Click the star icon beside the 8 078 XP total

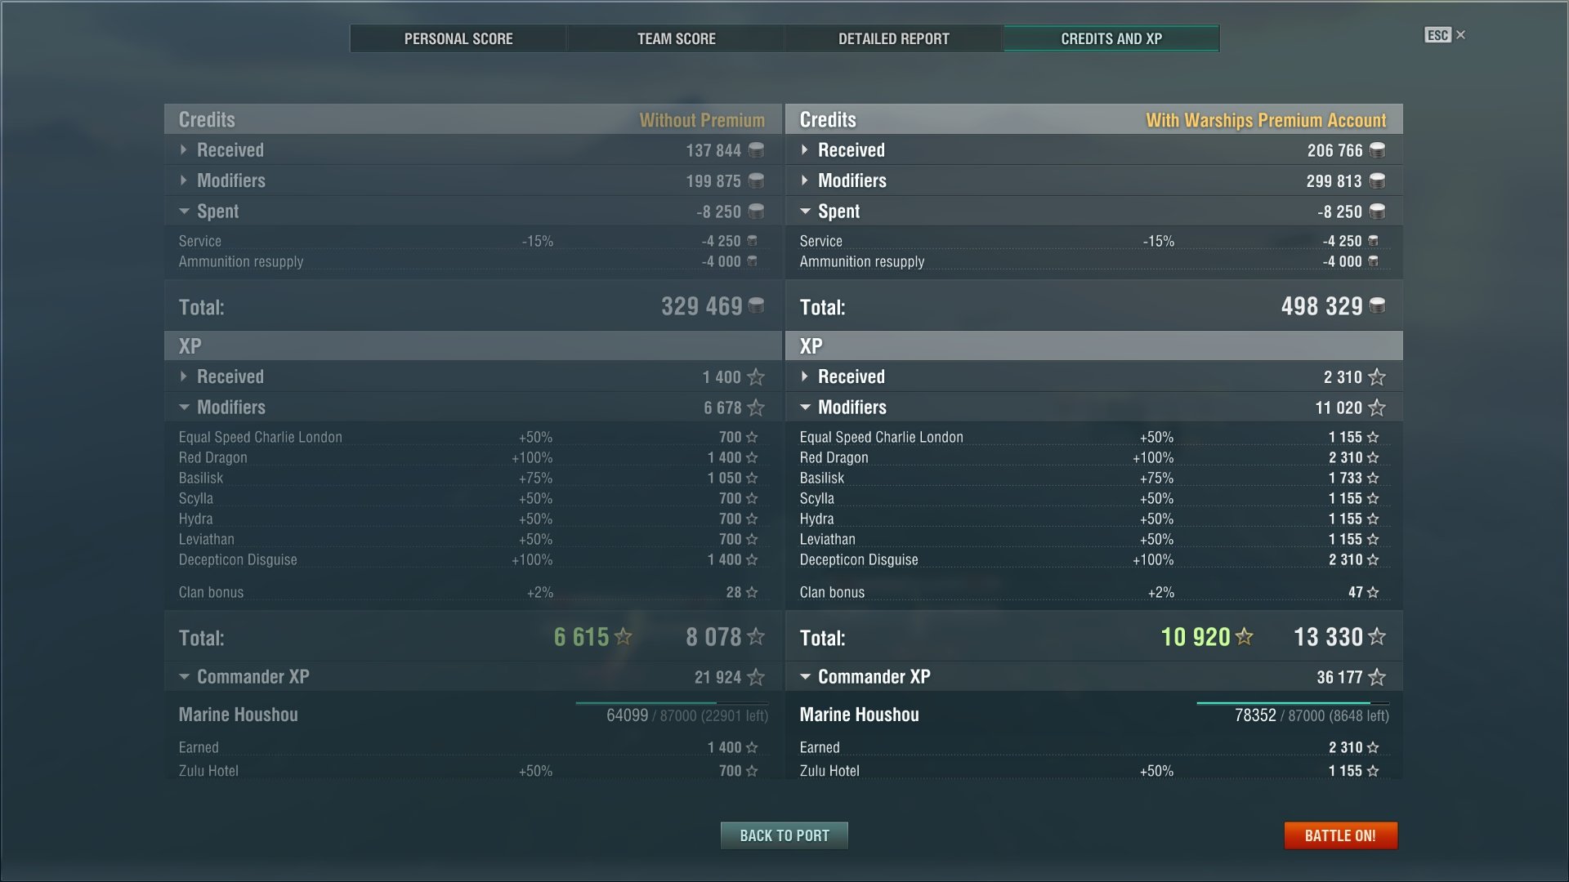pyautogui.click(x=756, y=637)
